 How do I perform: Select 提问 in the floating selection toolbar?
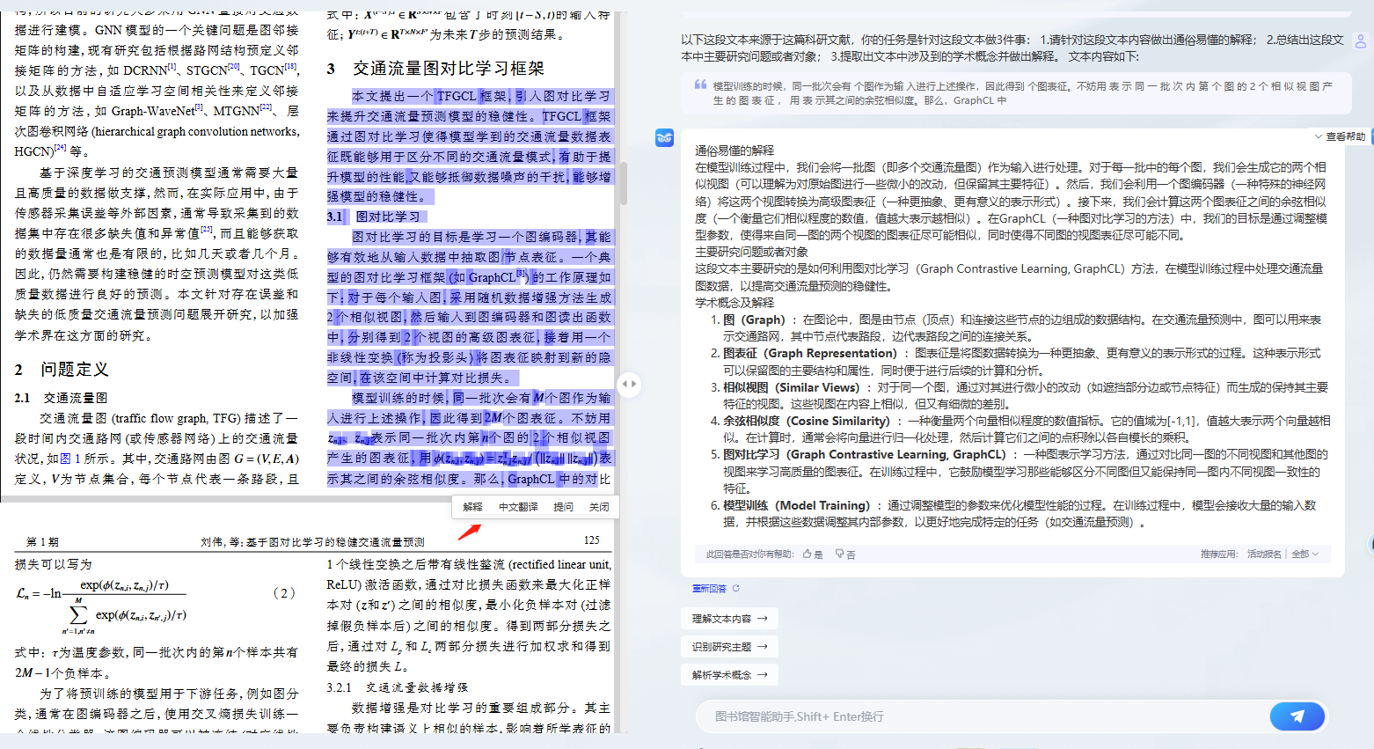(x=563, y=507)
